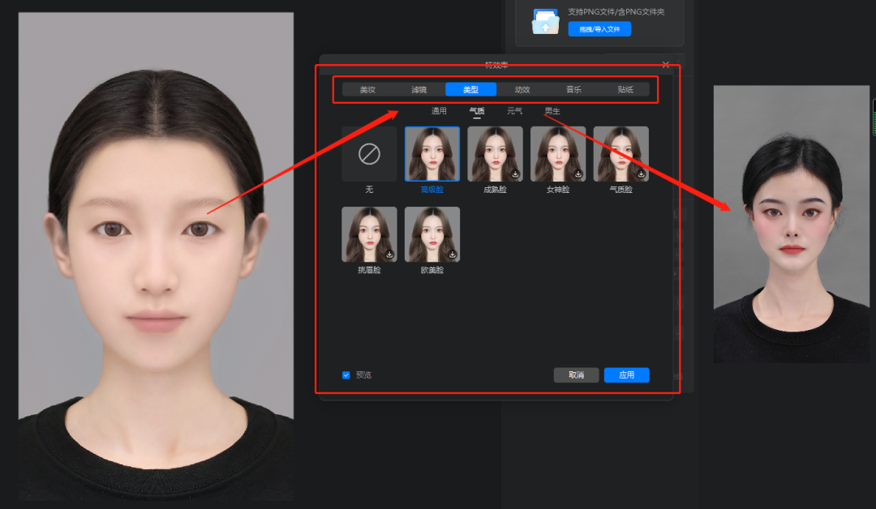The image size is (876, 509).
Task: Click the 拖拽/导入文件 import button
Action: coord(599,29)
